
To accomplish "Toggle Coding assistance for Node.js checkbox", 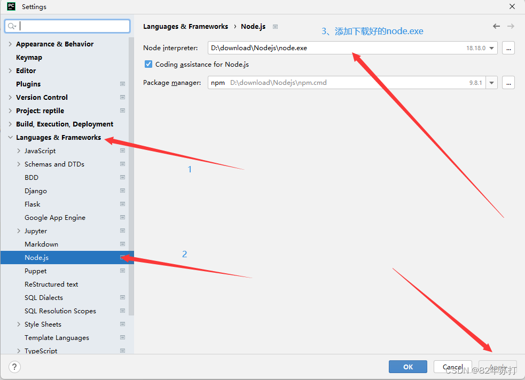I will (148, 64).
